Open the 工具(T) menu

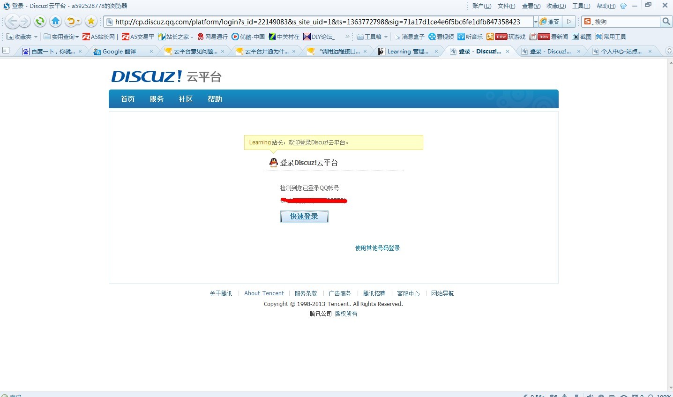(581, 6)
